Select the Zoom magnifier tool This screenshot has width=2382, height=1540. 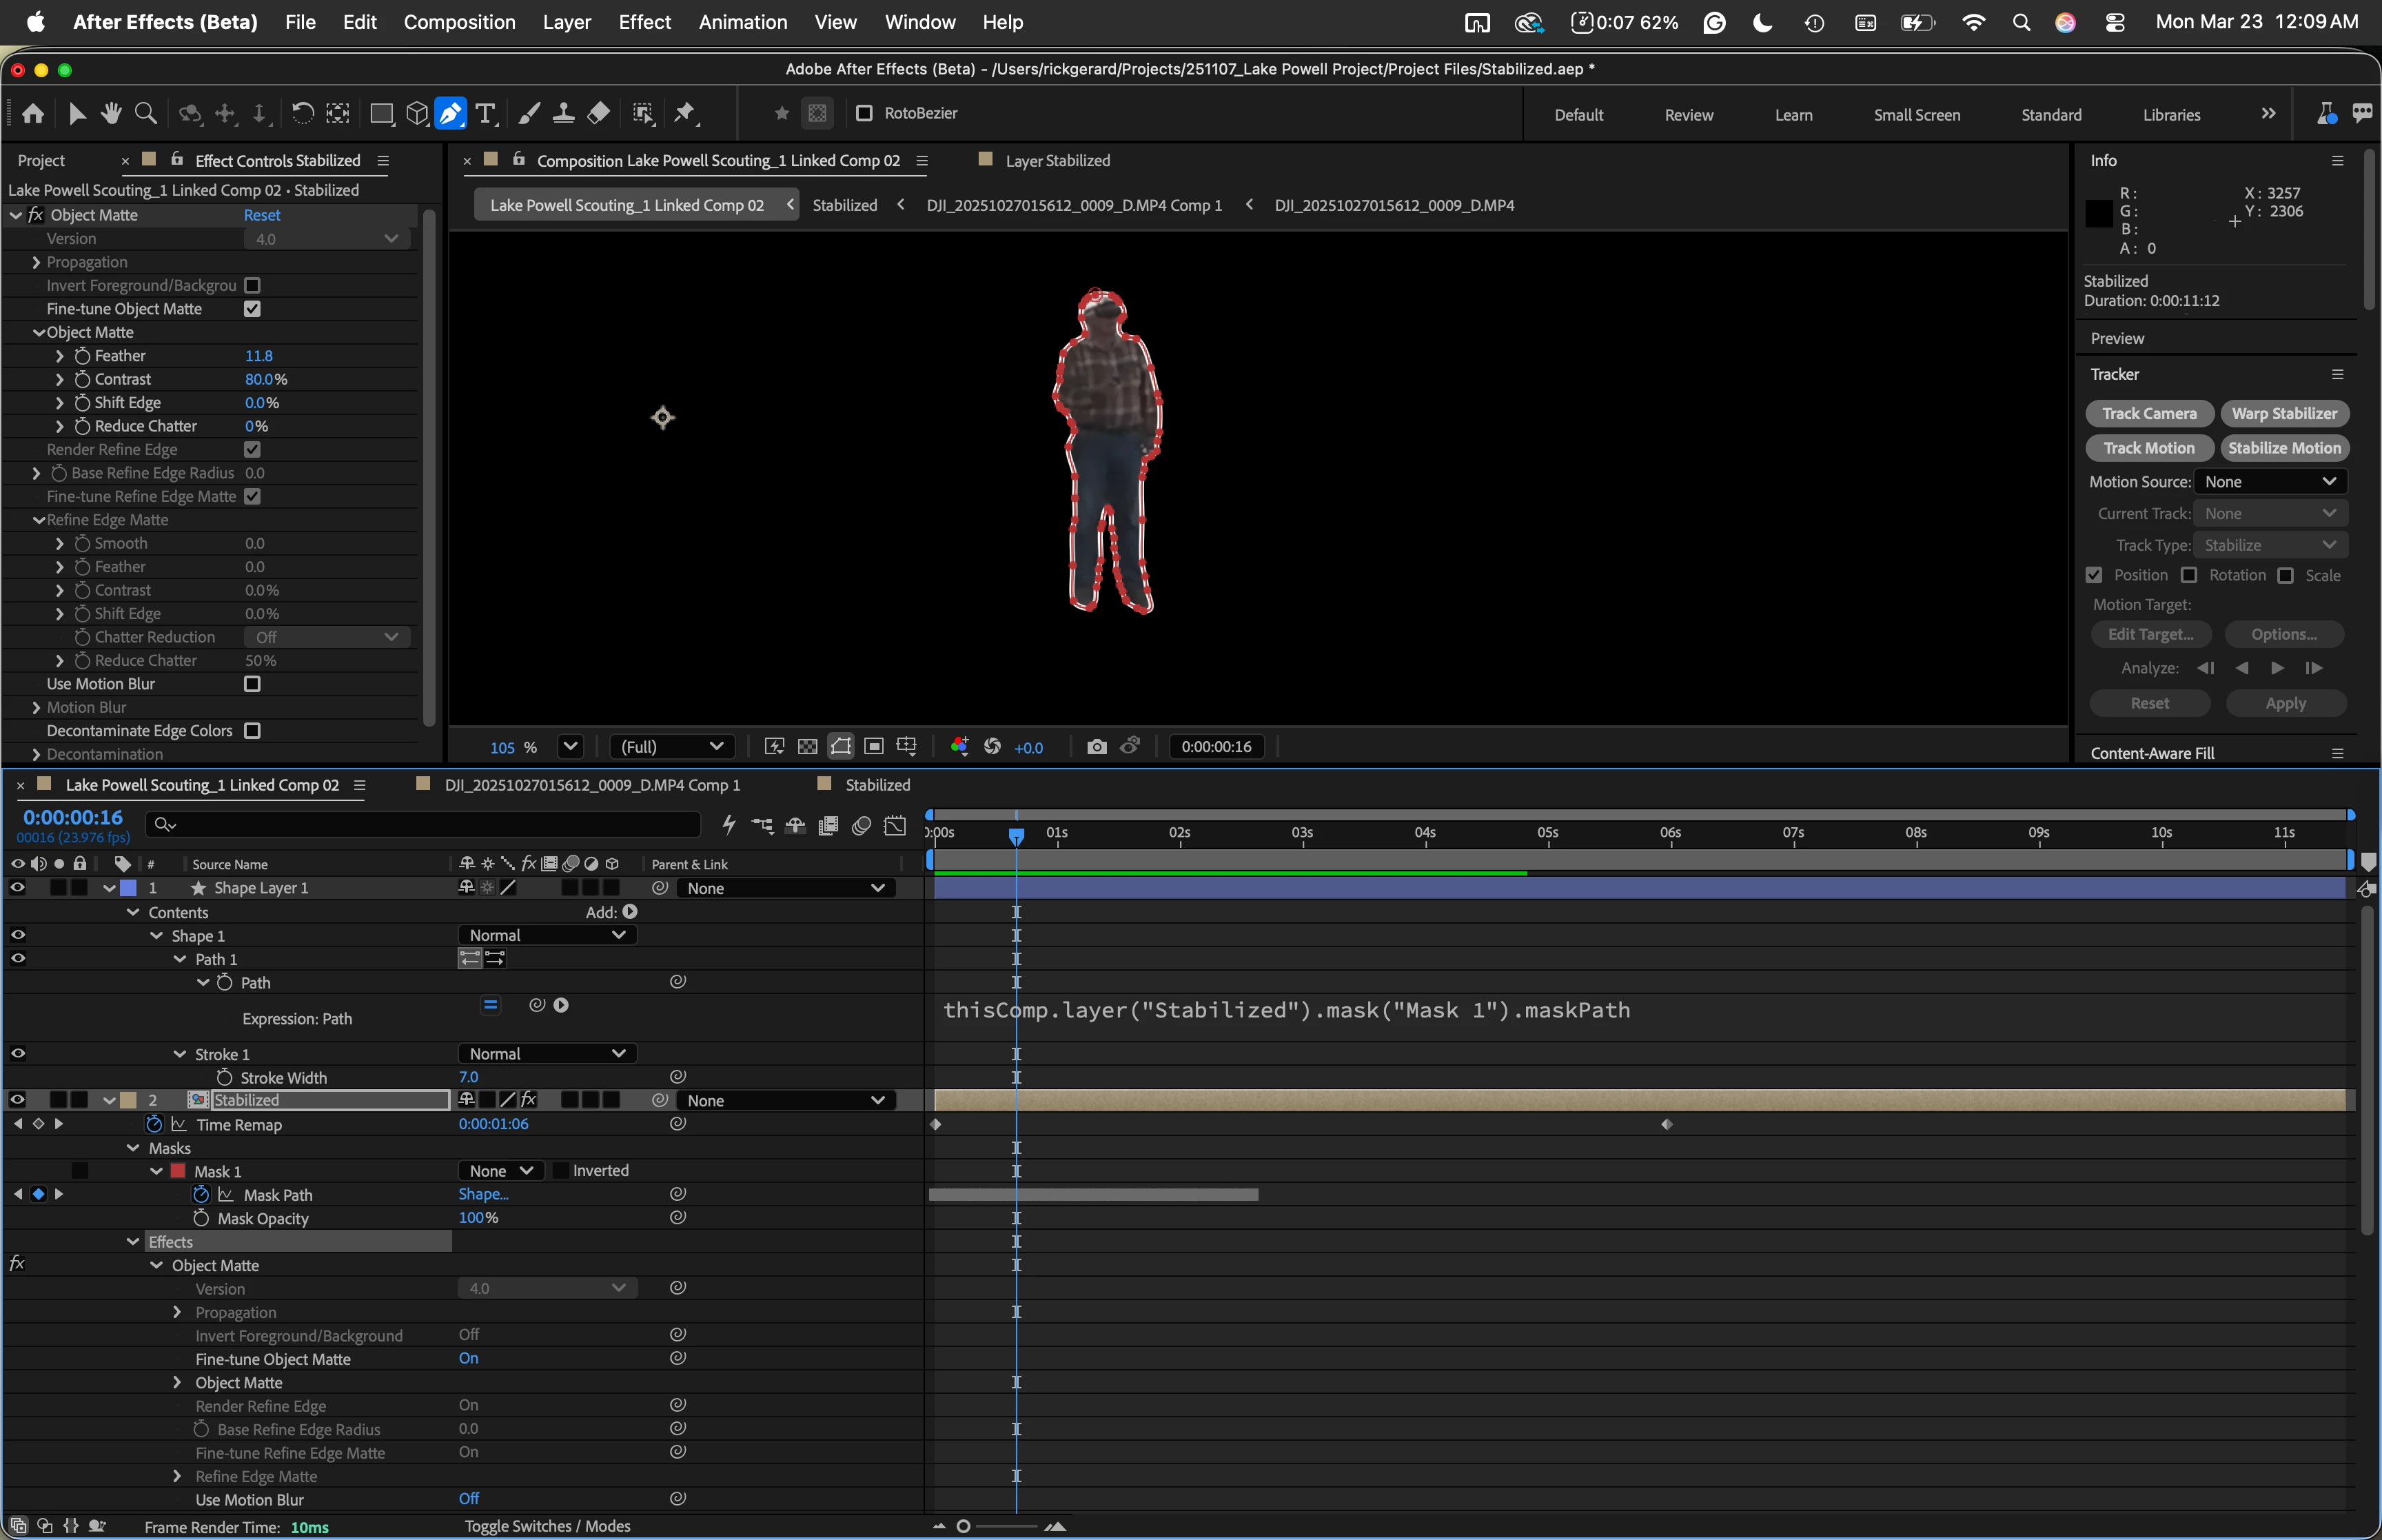(x=146, y=113)
